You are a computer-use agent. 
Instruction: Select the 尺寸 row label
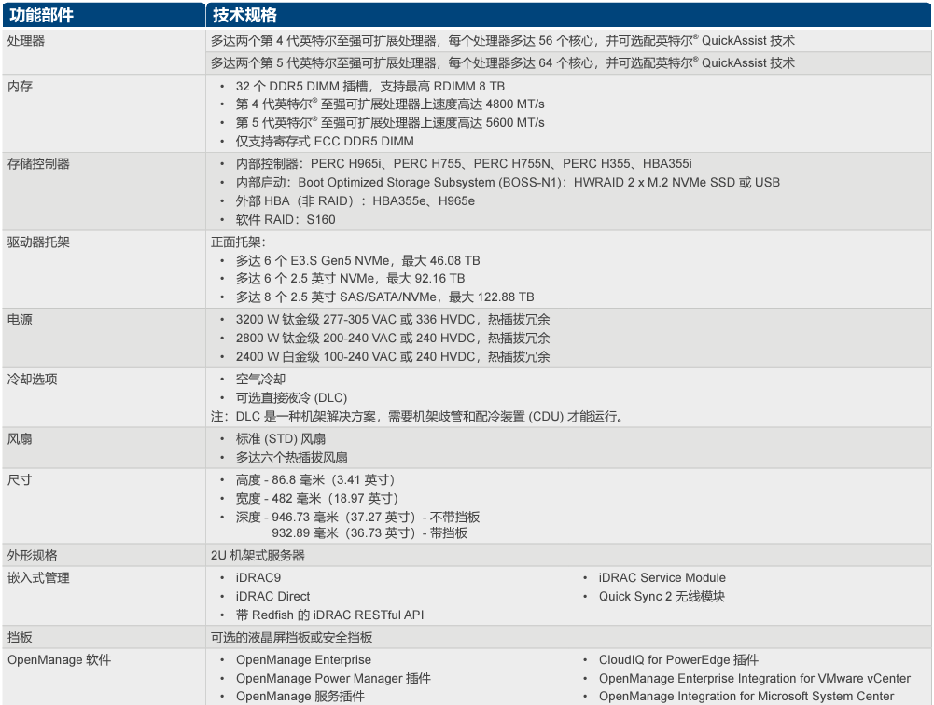(20, 480)
